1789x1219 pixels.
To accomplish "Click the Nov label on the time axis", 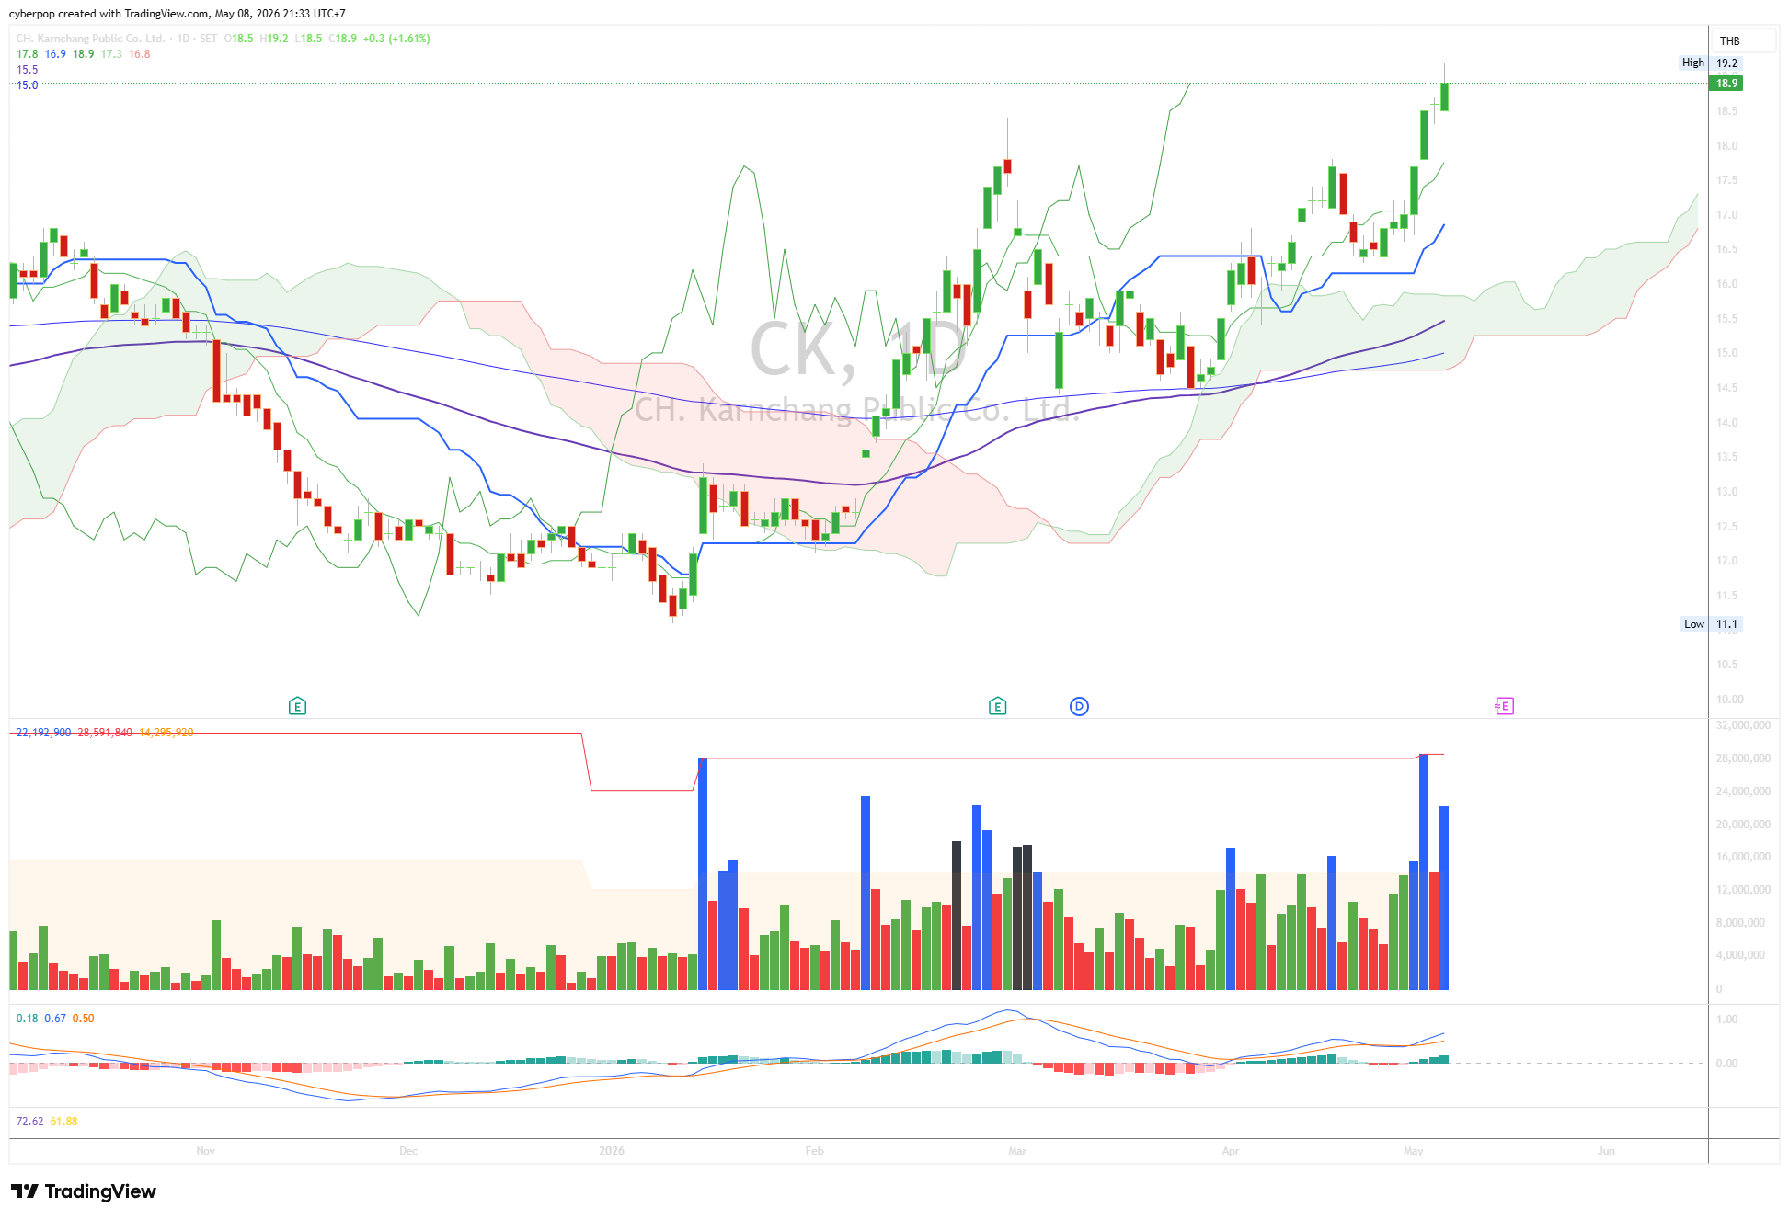I will pyautogui.click(x=205, y=1151).
